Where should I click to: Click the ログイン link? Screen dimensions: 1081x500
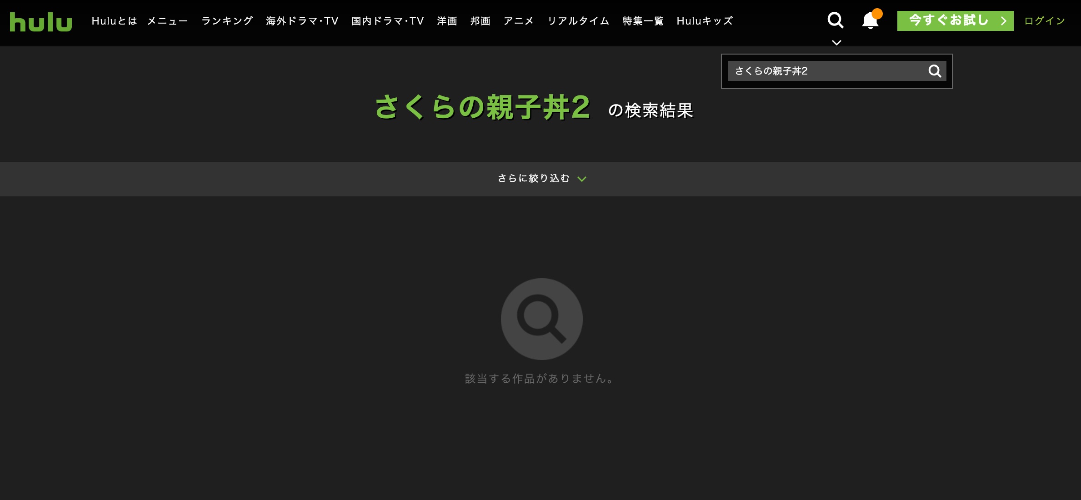[1045, 21]
